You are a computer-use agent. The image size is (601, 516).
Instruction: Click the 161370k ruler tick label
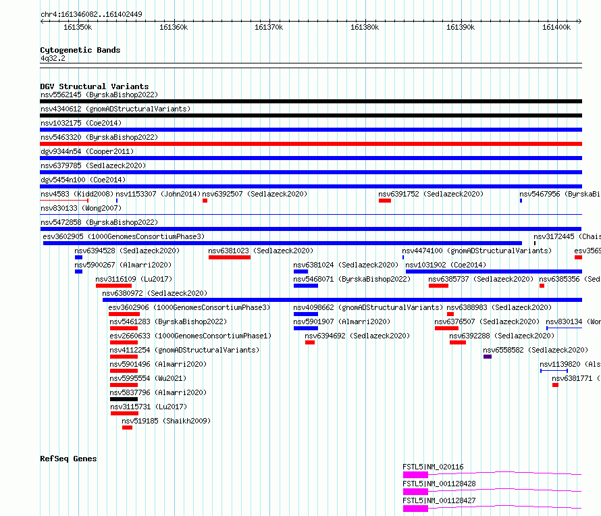(x=269, y=27)
